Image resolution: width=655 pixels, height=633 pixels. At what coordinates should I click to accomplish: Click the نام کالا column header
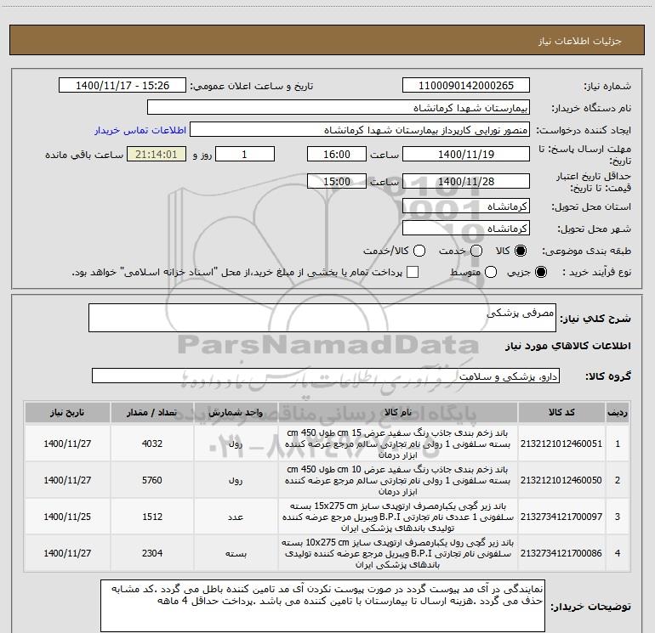pyautogui.click(x=398, y=413)
